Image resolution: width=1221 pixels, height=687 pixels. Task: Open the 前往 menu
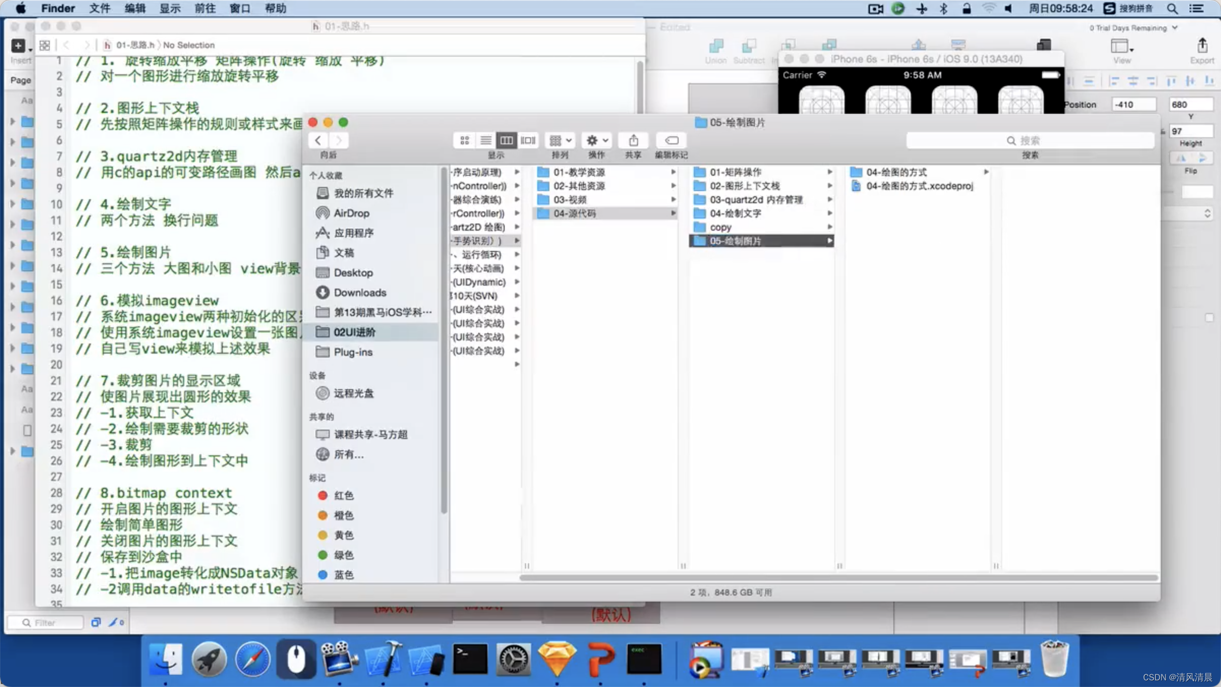(205, 8)
